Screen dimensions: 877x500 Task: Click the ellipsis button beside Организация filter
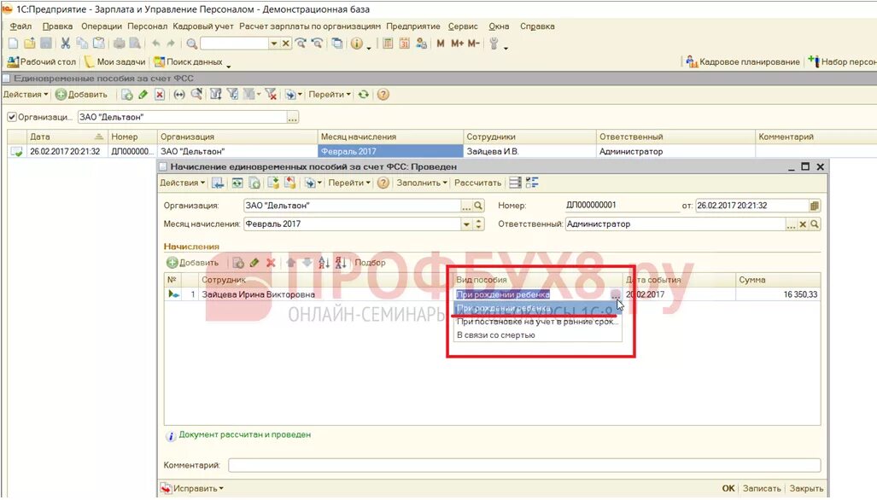tap(293, 117)
